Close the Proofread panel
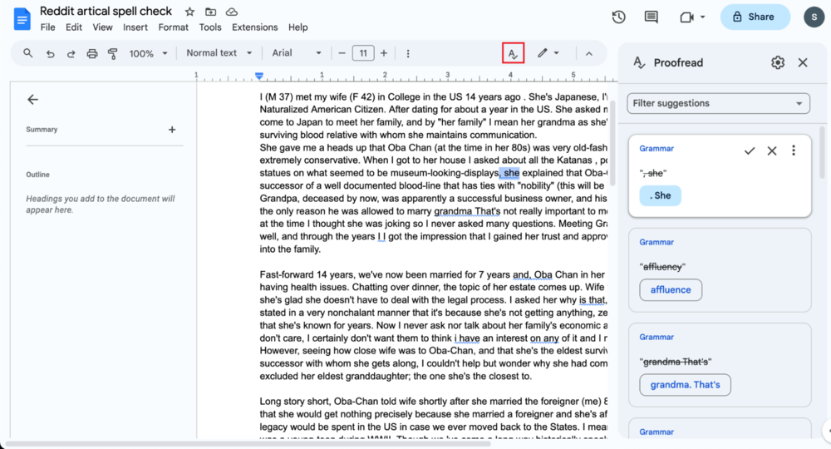Image resolution: width=831 pixels, height=449 pixels. (803, 62)
